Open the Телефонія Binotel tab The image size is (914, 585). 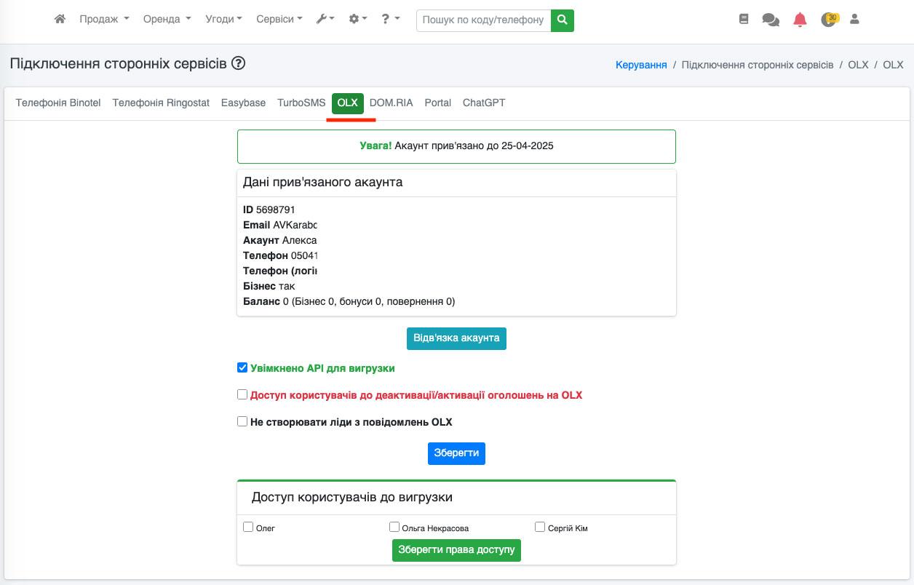[58, 103]
